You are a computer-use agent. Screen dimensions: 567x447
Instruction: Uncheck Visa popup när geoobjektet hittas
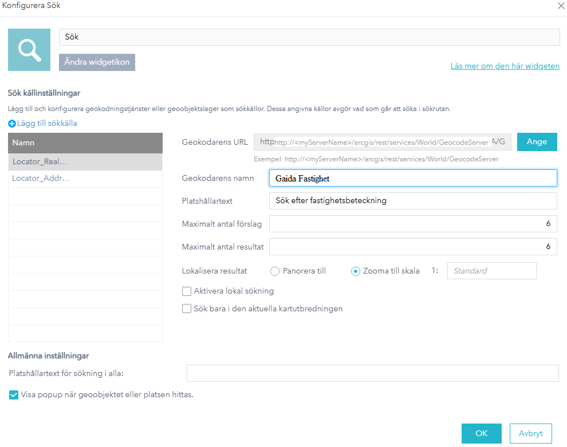point(14,395)
